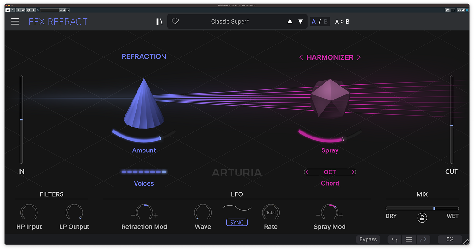Click the LFO Rate knob showing 1/4.d
The width and height of the screenshot is (474, 250).
click(271, 212)
